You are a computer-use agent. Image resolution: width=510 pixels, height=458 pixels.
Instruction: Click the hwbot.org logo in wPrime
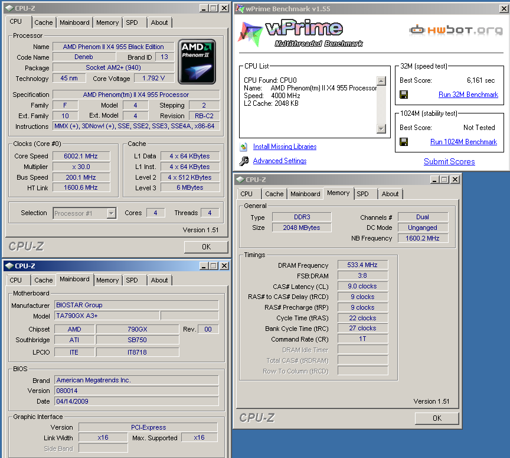coord(456,30)
